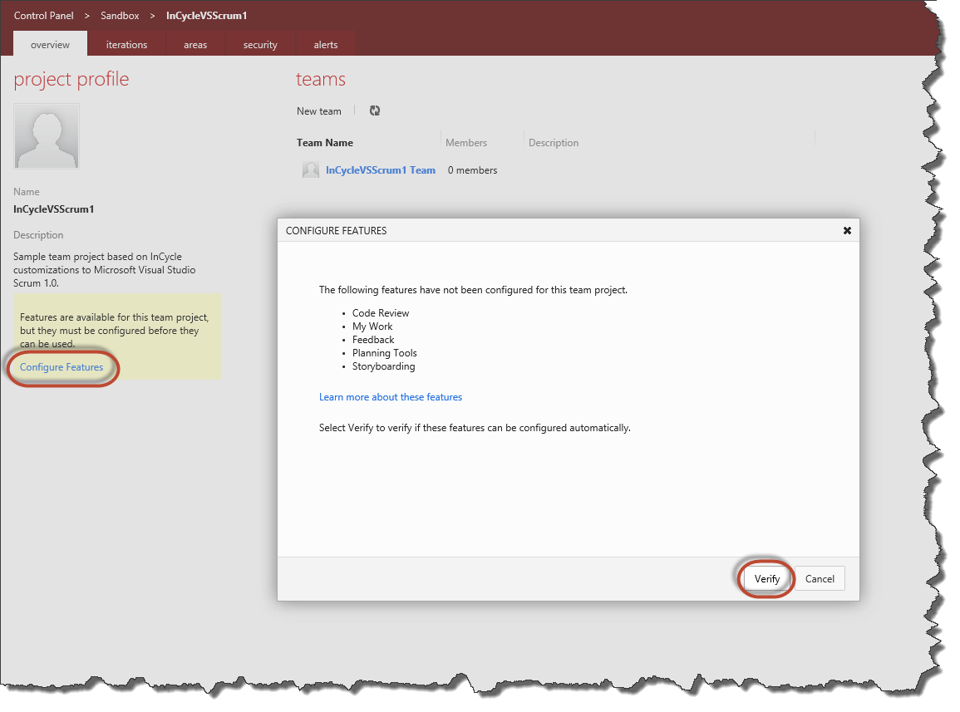Viewport: 960px width, 712px height.
Task: Click the 'Sample team project' description text
Action: (x=105, y=270)
